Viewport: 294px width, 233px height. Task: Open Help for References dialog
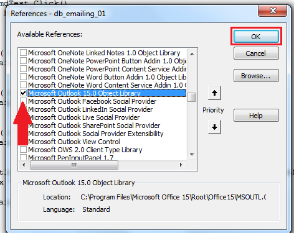[x=256, y=116]
